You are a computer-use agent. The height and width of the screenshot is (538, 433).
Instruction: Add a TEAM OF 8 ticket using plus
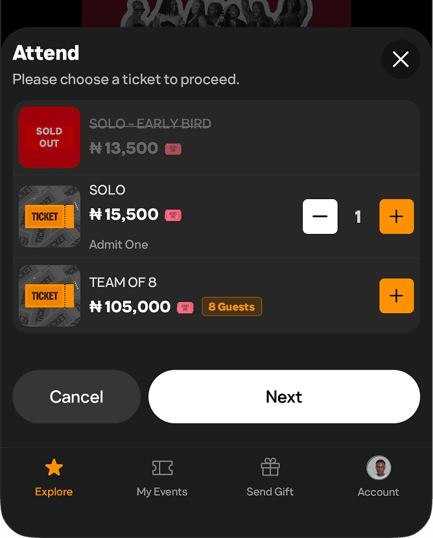tap(396, 296)
